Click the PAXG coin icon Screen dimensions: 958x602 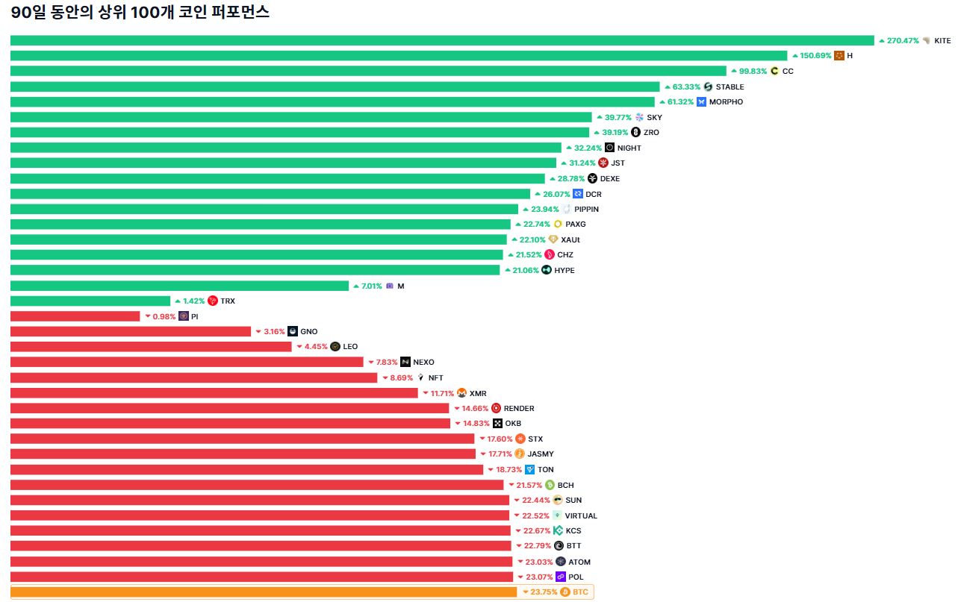[558, 225]
